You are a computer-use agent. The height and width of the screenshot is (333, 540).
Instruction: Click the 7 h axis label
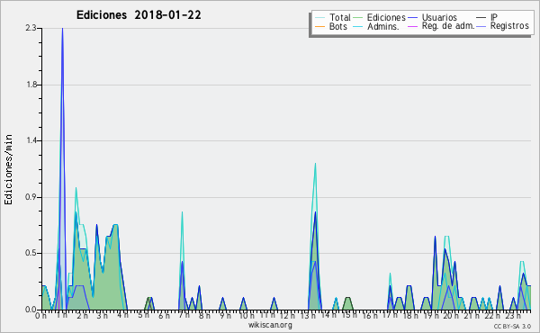pos(184,315)
